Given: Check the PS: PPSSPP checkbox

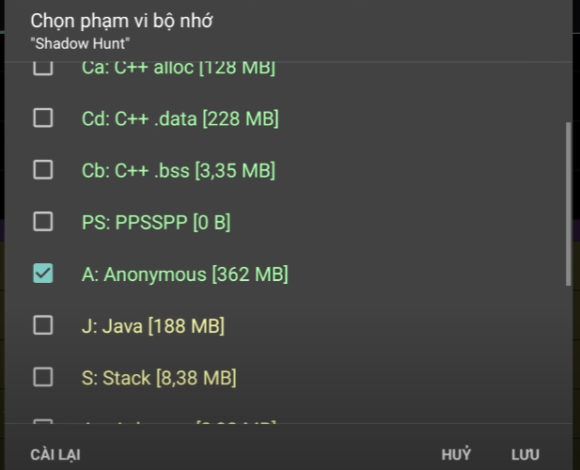Looking at the screenshot, I should click(43, 222).
